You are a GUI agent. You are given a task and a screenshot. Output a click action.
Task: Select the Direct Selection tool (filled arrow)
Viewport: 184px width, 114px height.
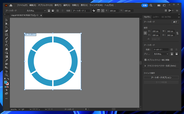[6, 24]
